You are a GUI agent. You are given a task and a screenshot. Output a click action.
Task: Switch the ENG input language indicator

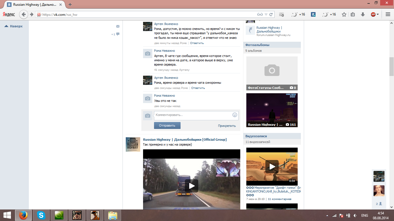[x=365, y=215]
